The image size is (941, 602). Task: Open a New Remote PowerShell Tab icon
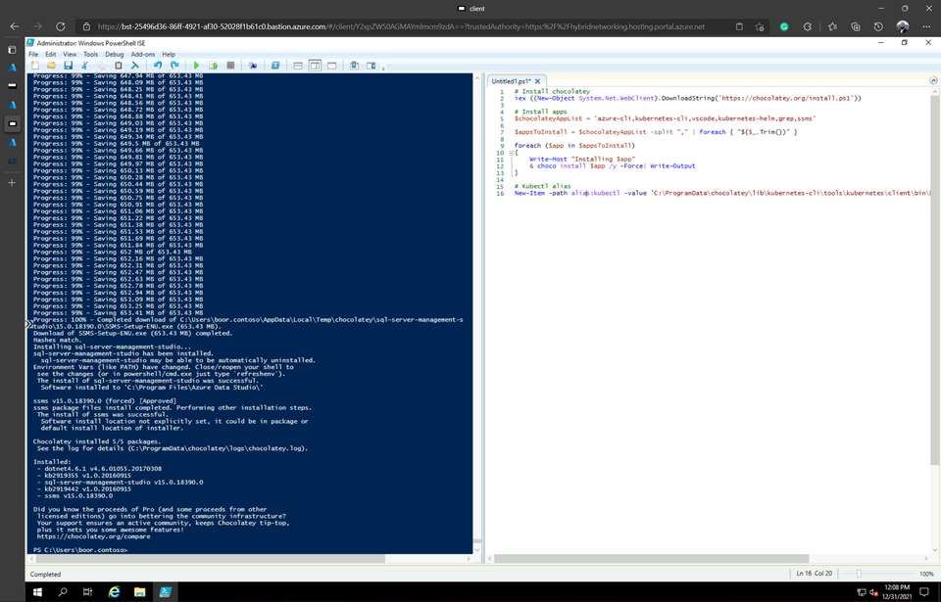pos(253,65)
